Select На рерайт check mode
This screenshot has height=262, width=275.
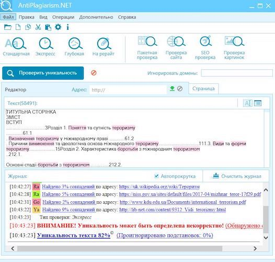pos(104,47)
